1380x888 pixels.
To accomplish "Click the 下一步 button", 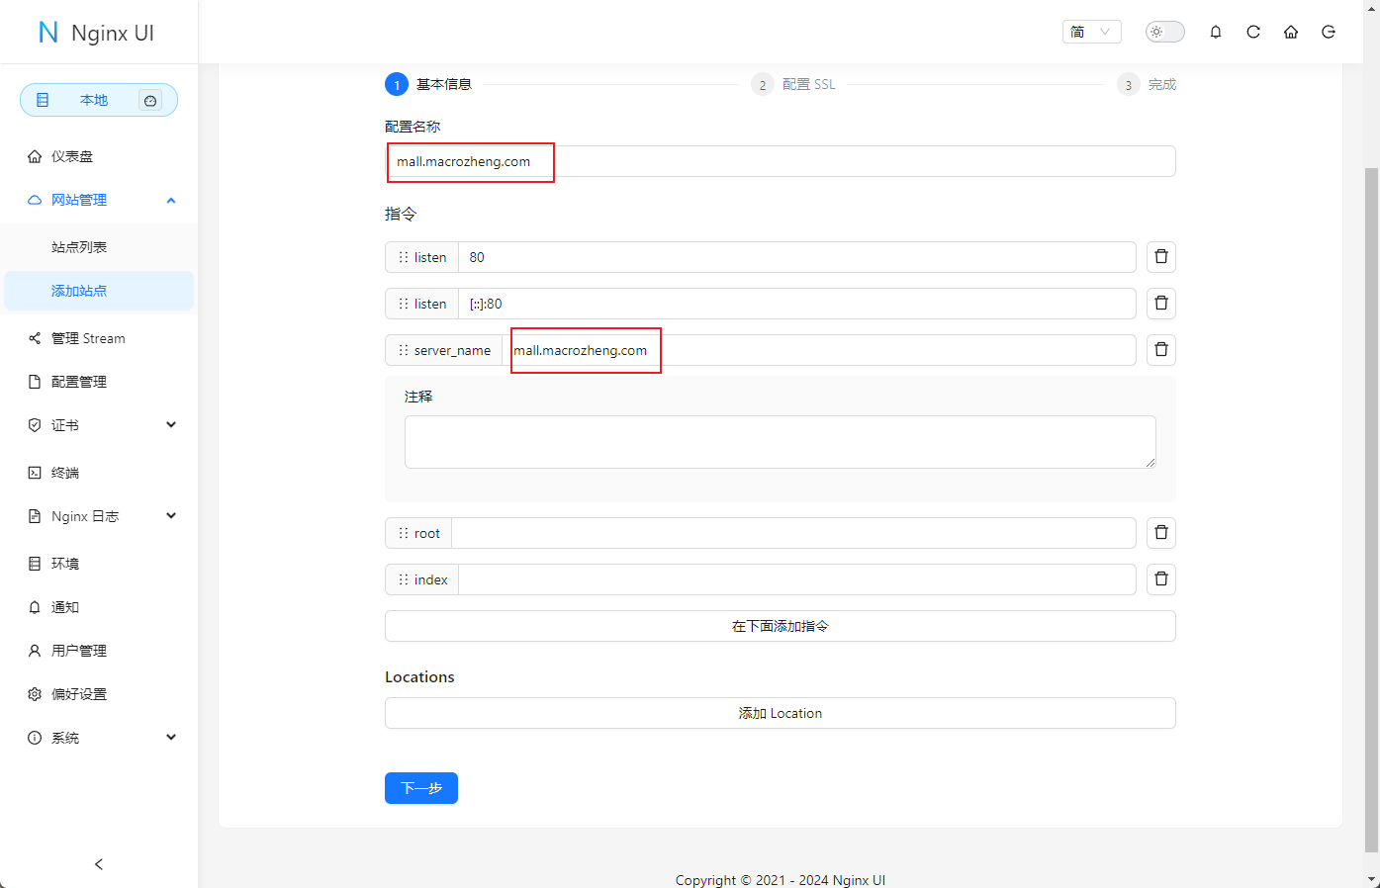I will (x=421, y=788).
